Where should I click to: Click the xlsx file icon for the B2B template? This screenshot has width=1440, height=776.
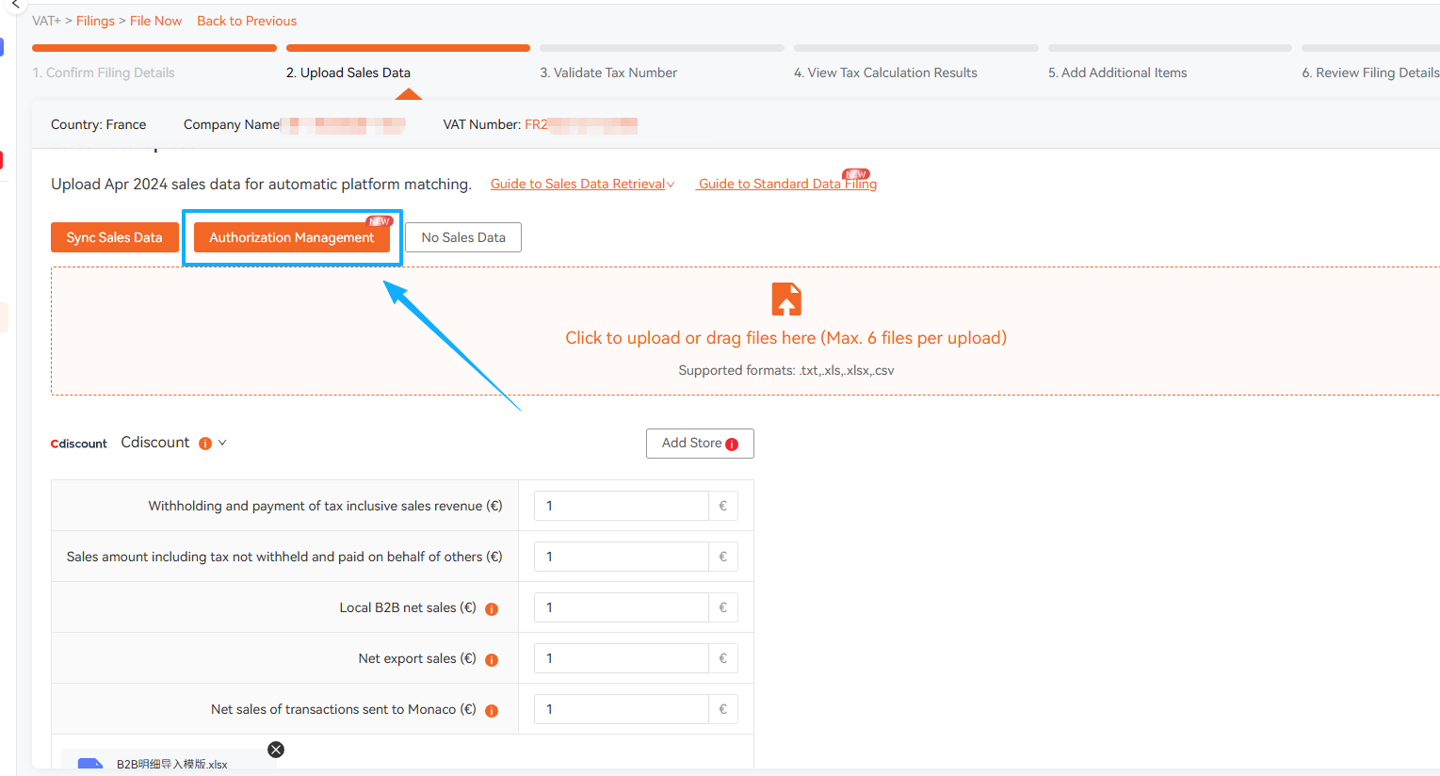coord(90,764)
